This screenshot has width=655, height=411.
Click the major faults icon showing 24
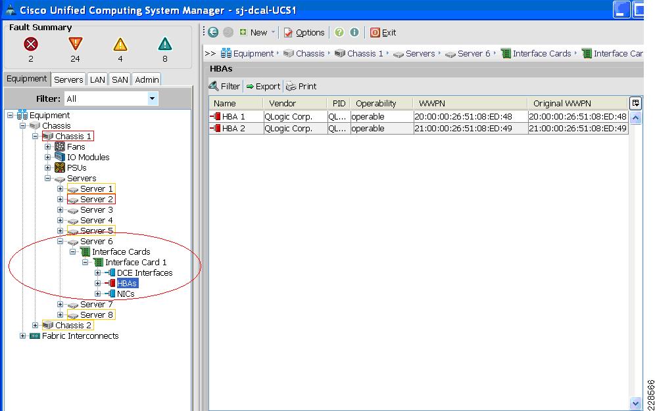point(75,43)
